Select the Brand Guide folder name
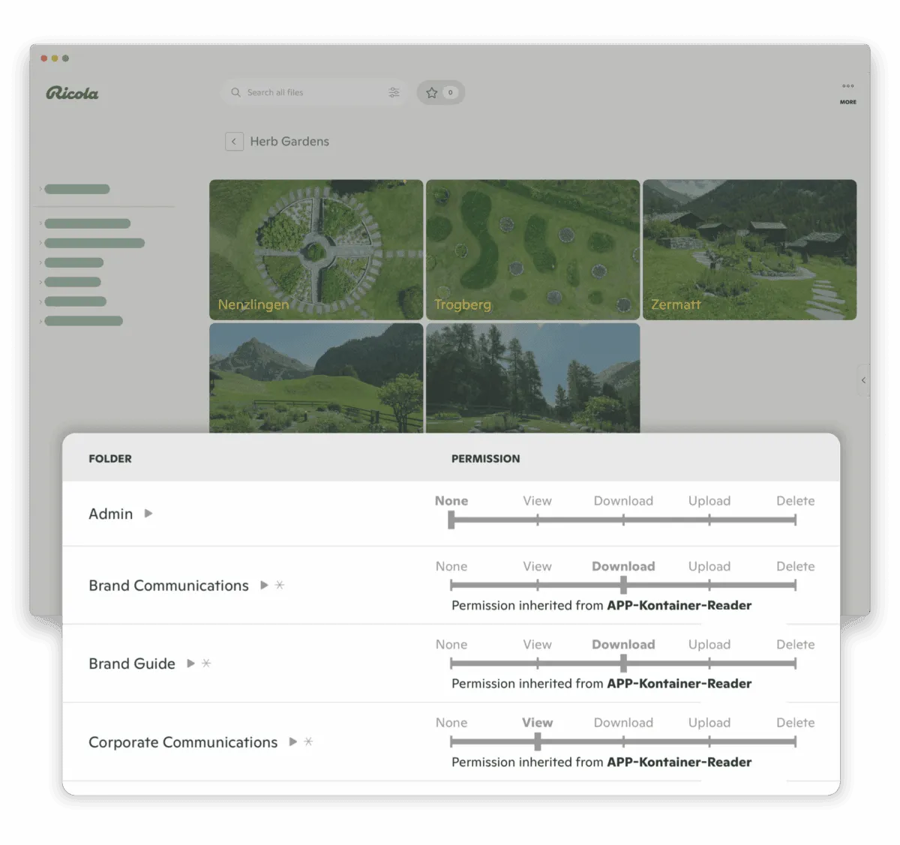 click(132, 664)
